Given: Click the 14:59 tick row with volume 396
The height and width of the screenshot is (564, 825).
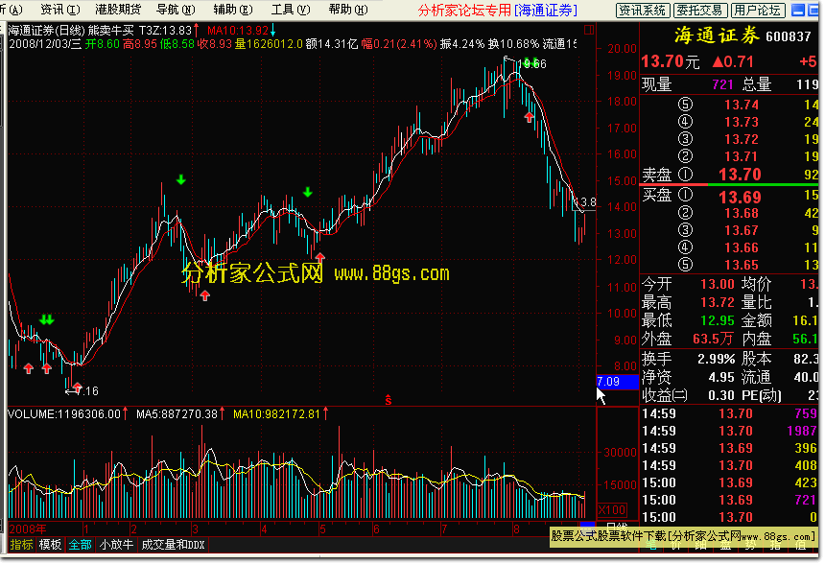Looking at the screenshot, I should coord(729,448).
